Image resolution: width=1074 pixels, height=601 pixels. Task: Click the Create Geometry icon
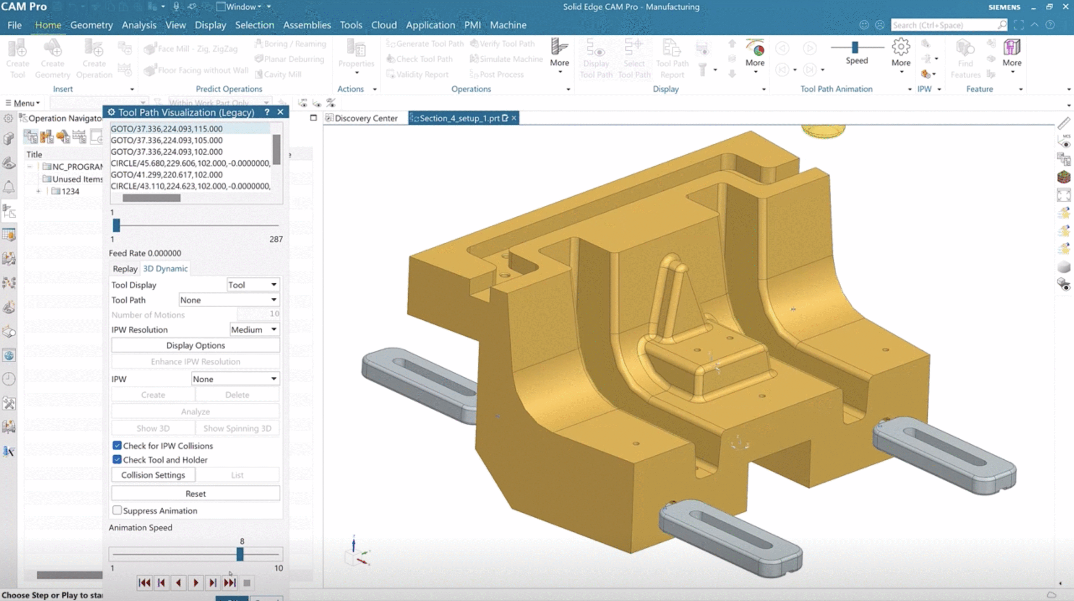pos(52,53)
